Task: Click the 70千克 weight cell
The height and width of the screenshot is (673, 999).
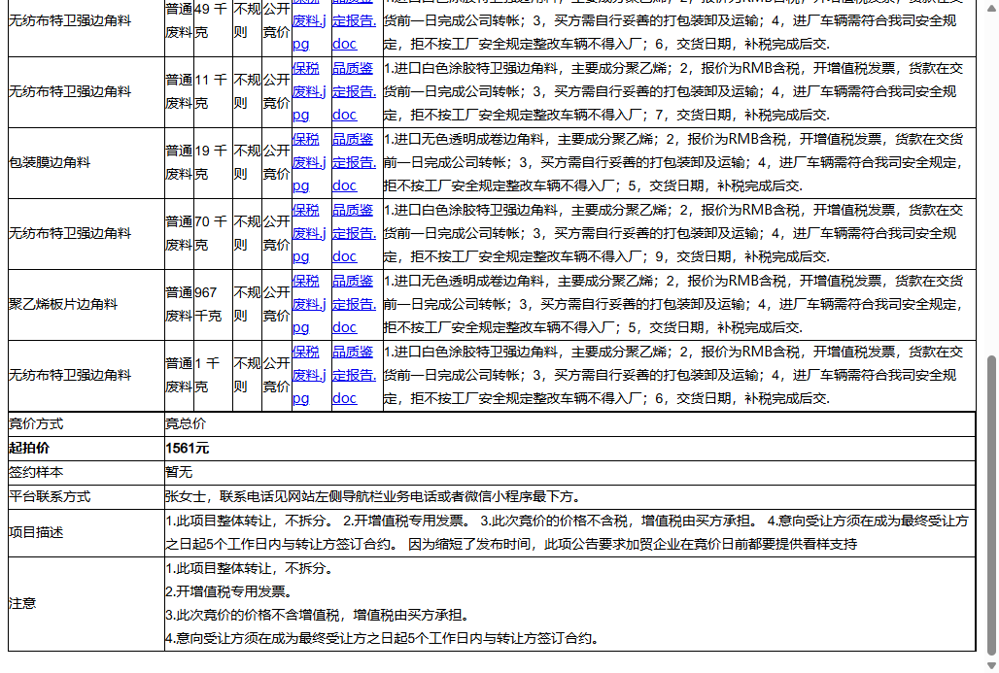Action: pyautogui.click(x=213, y=233)
